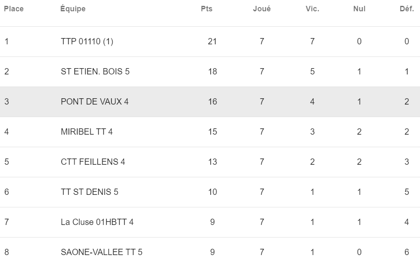Click CTT FEILLENS 4 team name
This screenshot has height=263, width=420.
[x=93, y=162]
